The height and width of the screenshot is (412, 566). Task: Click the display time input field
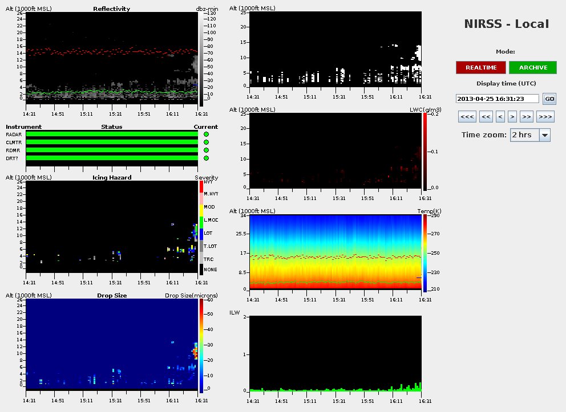(x=498, y=99)
